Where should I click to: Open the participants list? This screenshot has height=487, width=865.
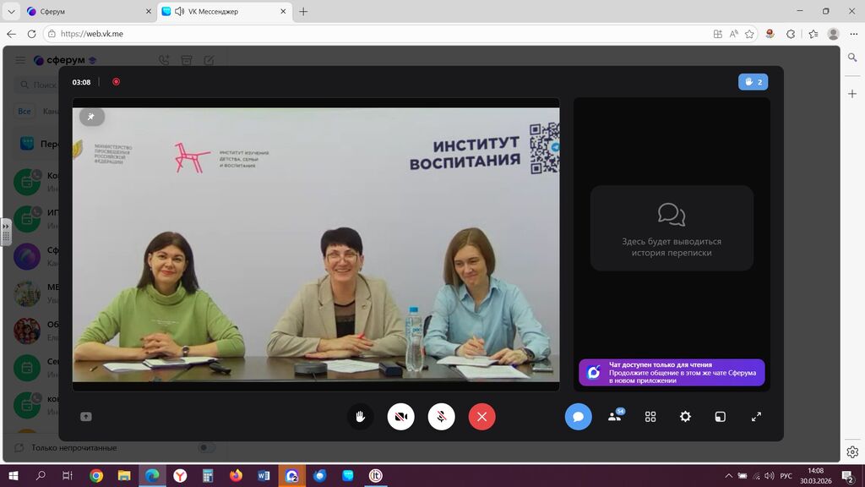[615, 416]
